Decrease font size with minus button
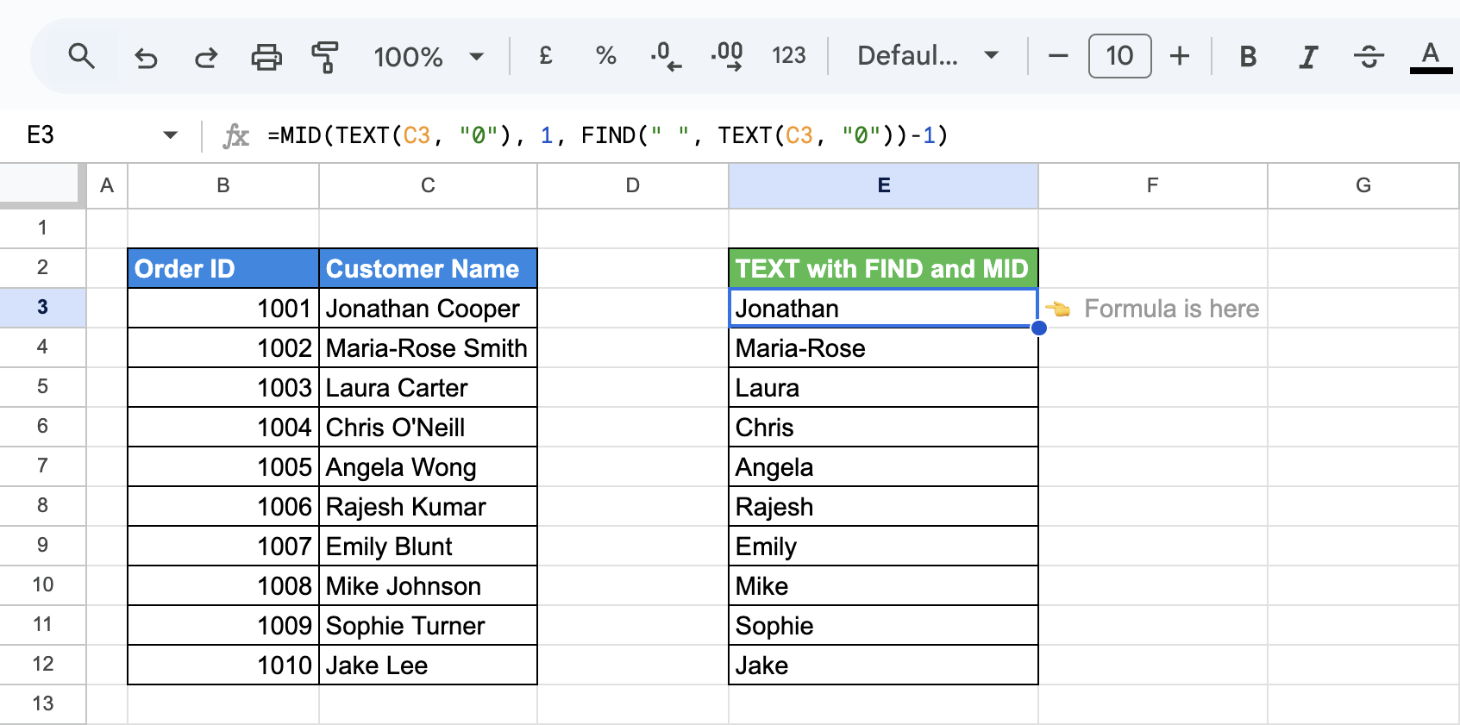 [x=1058, y=56]
